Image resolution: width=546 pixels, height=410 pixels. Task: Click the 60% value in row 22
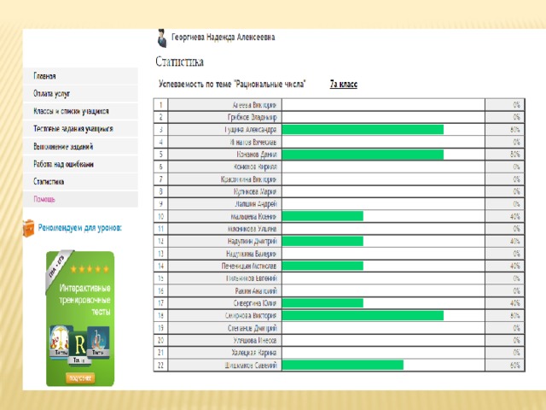(515, 366)
